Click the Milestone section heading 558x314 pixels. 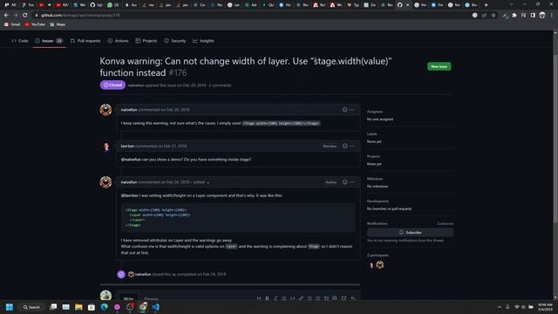pyautogui.click(x=375, y=179)
